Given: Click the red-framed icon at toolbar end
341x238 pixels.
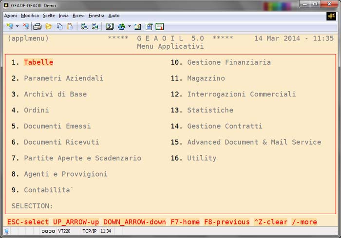Looking at the screenshot, I should pos(159,26).
